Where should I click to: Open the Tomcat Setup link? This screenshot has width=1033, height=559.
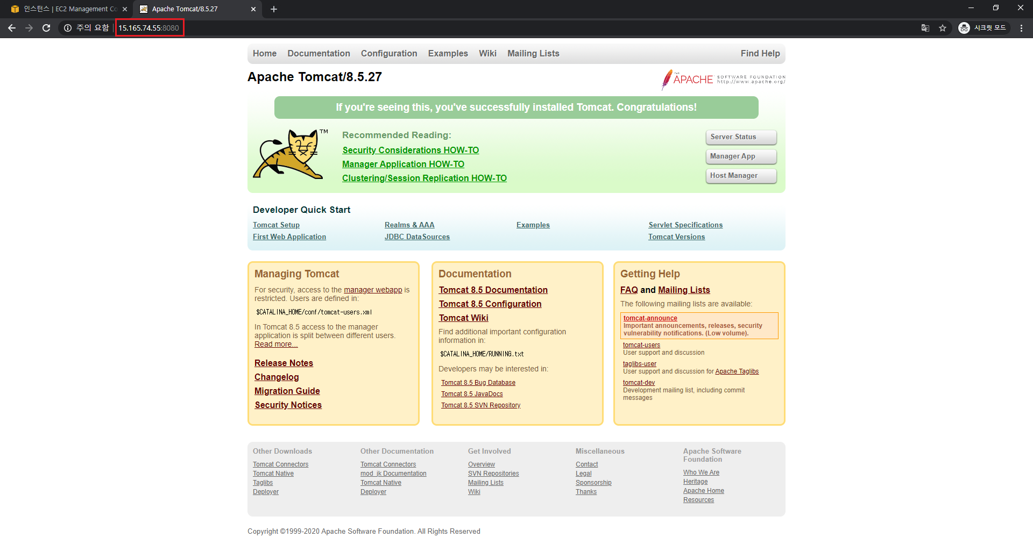click(x=276, y=225)
